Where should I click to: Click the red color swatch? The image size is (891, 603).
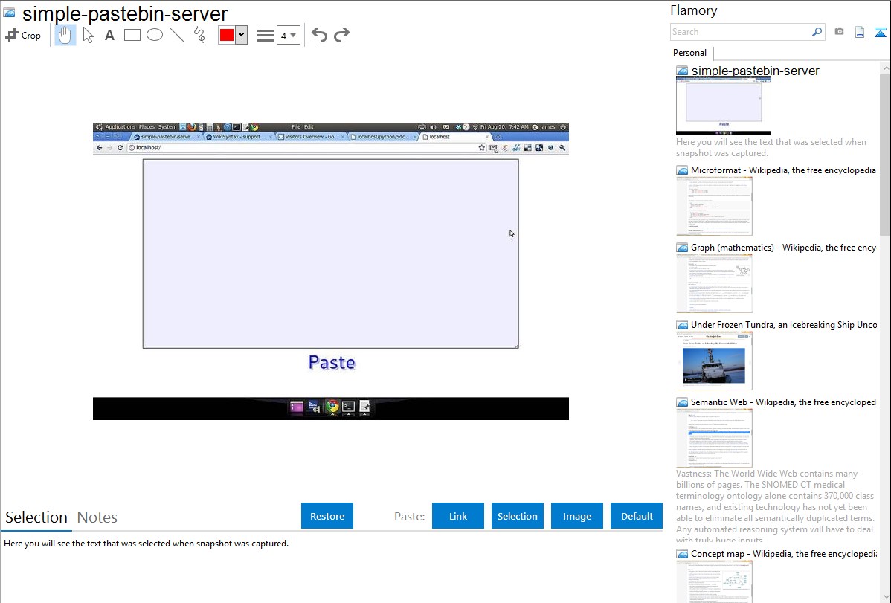pos(227,35)
